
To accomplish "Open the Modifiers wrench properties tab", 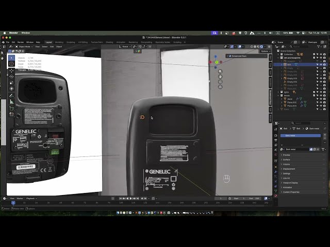I will tap(276, 171).
